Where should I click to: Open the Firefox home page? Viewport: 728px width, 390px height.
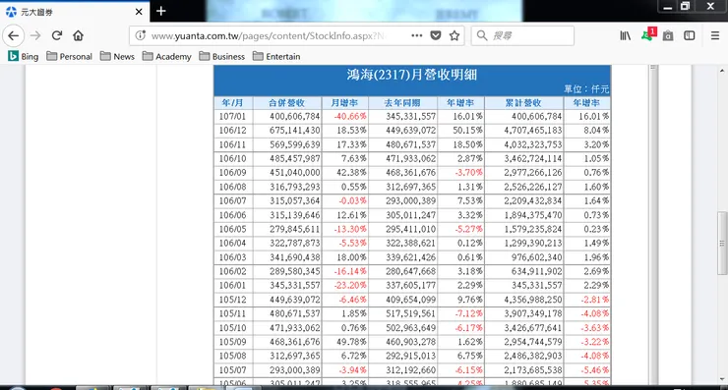point(78,35)
